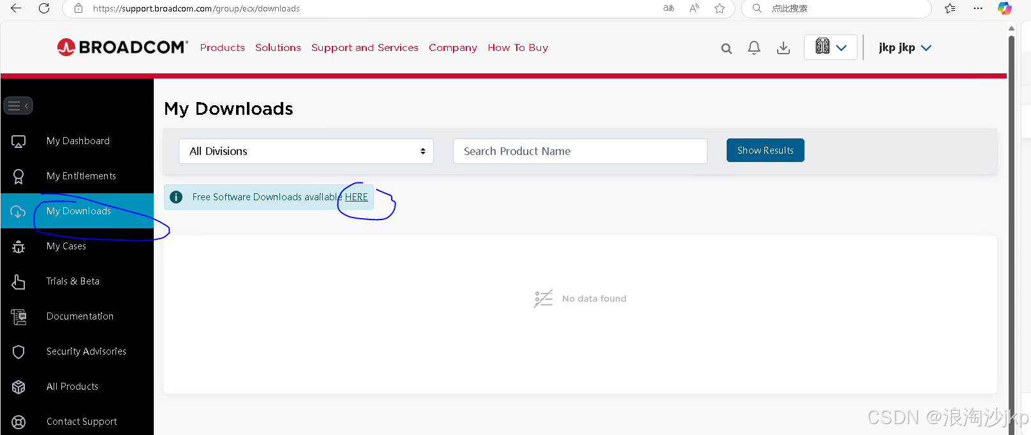
Task: Click the My Downloads page heading
Action: (x=228, y=109)
